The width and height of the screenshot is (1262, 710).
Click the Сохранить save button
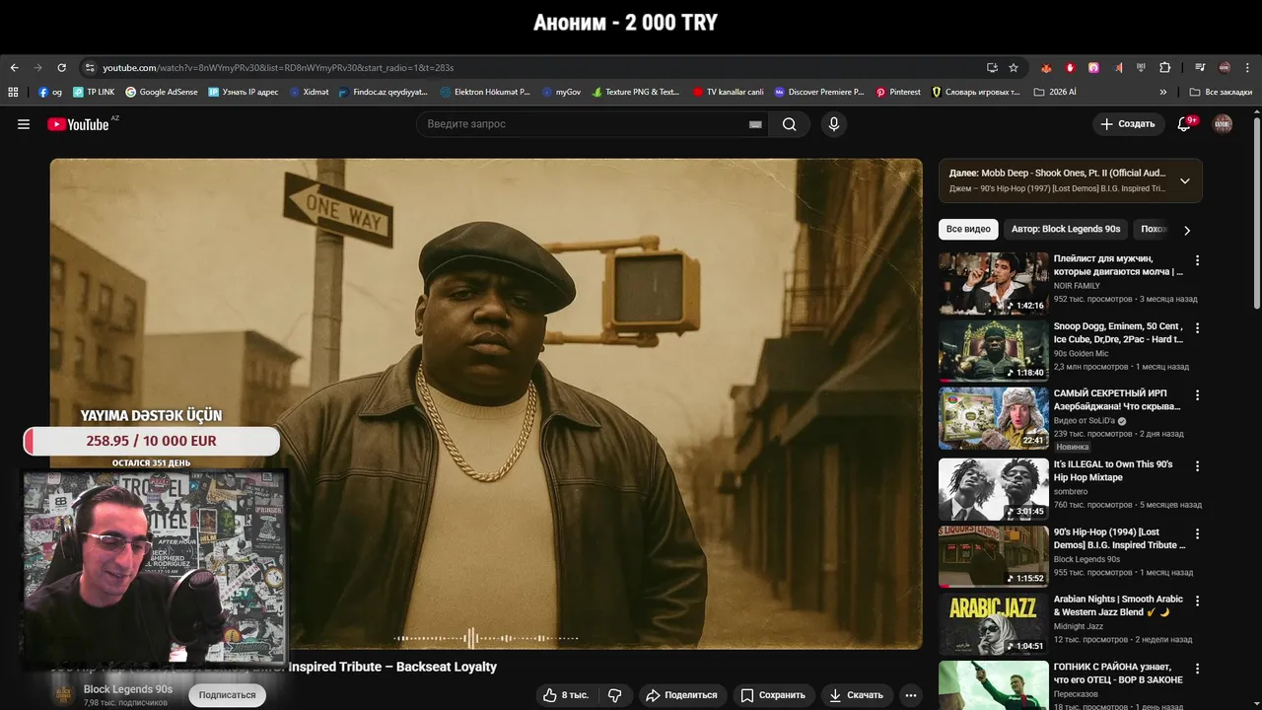point(773,695)
